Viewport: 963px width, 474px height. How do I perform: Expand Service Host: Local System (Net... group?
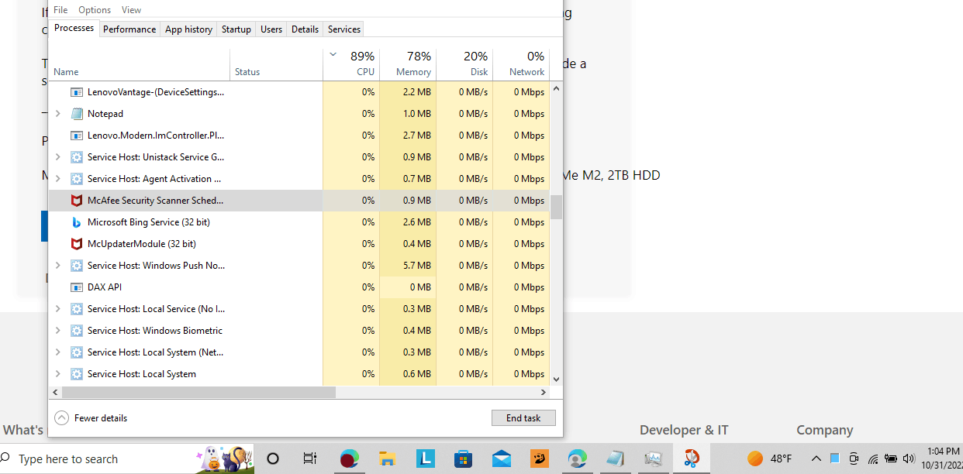click(x=58, y=352)
